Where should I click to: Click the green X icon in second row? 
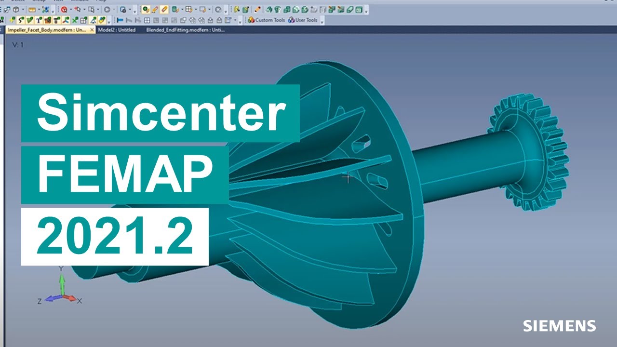[75, 20]
